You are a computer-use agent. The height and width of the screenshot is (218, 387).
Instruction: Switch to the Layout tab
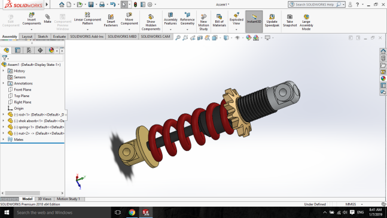coord(27,37)
